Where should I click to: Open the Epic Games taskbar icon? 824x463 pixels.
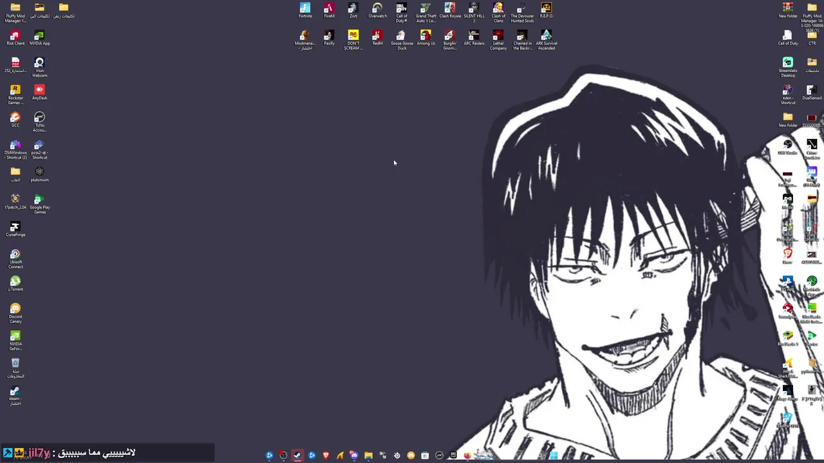coord(453,455)
